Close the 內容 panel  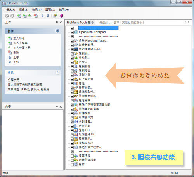(x=61, y=107)
